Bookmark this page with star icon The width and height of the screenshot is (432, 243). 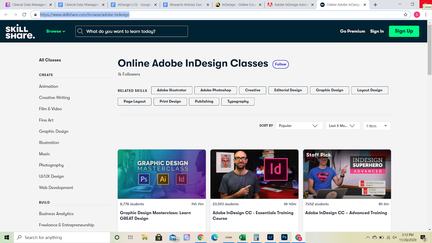click(405, 15)
